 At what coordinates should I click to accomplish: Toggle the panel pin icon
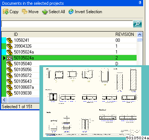(140, 3)
